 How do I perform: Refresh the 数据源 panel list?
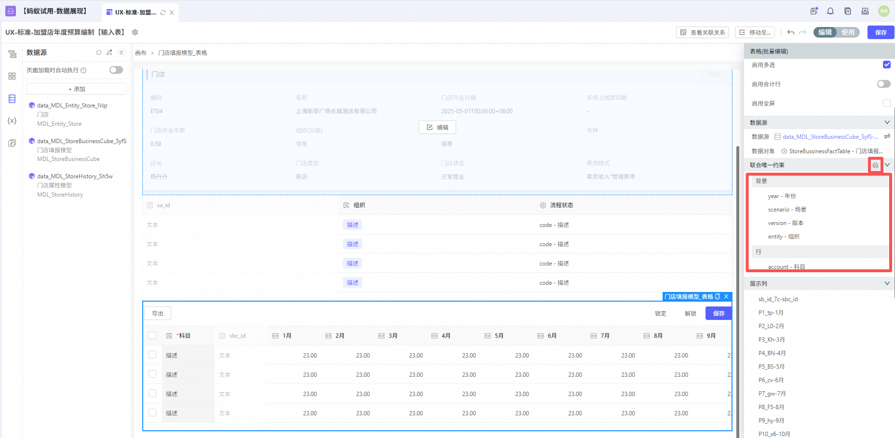click(x=99, y=53)
